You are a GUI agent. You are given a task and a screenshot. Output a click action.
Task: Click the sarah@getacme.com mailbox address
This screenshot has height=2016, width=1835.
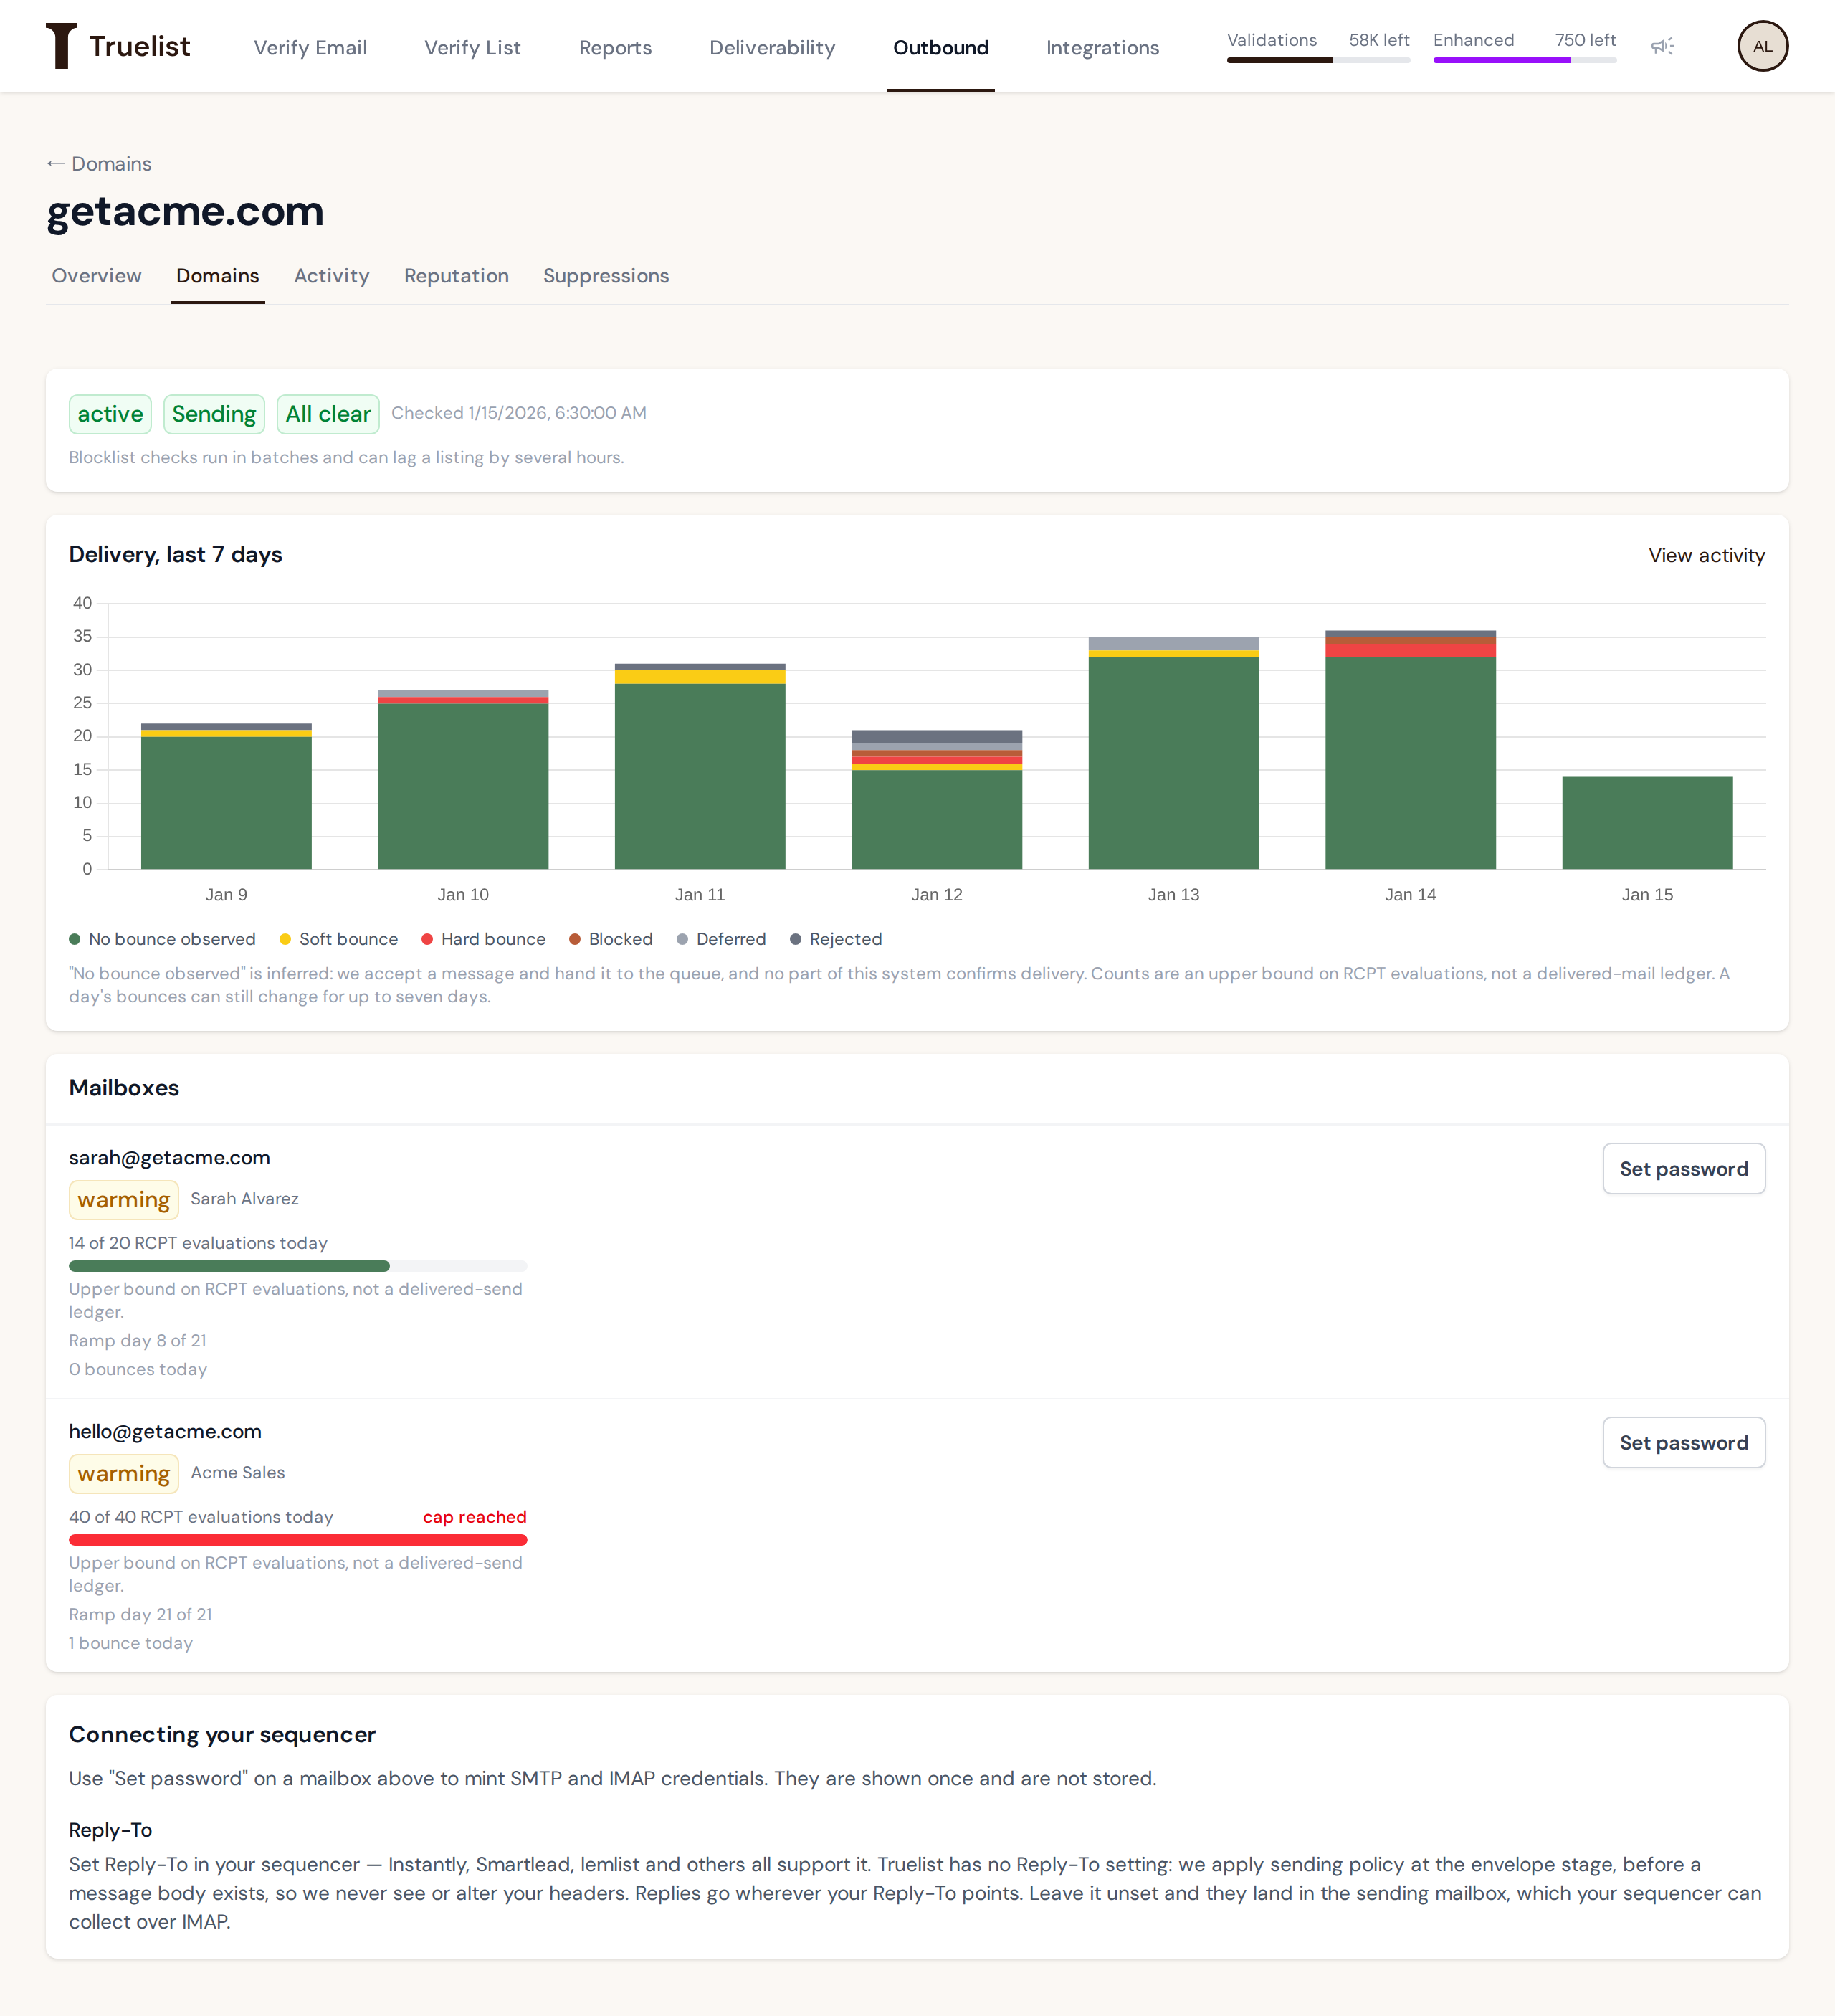point(169,1157)
